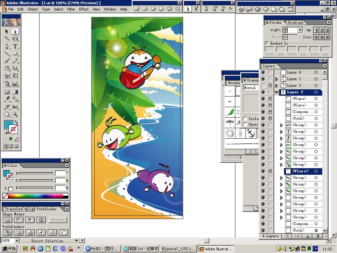The width and height of the screenshot is (337, 253).
Task: Select the Rotate tool
Action: click(7, 69)
